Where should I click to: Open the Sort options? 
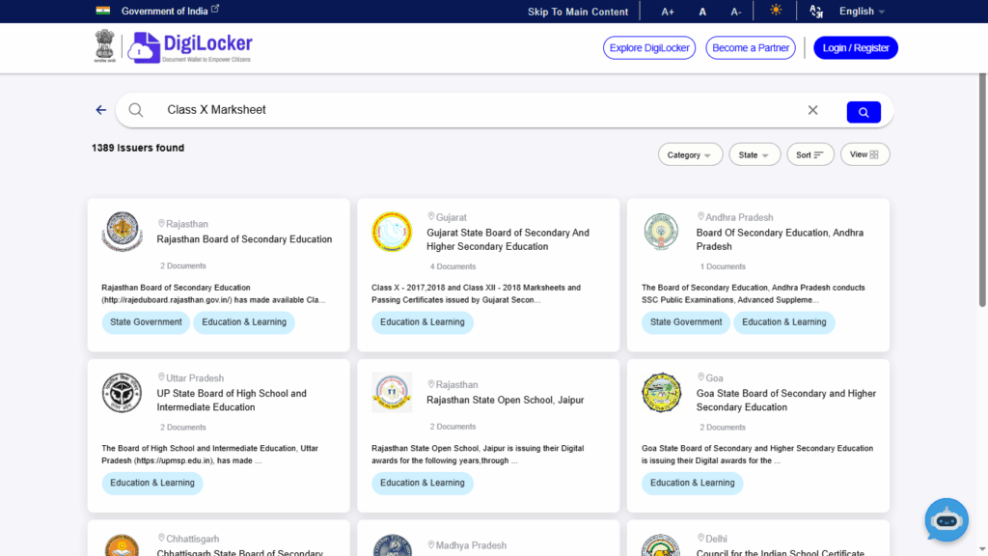810,154
